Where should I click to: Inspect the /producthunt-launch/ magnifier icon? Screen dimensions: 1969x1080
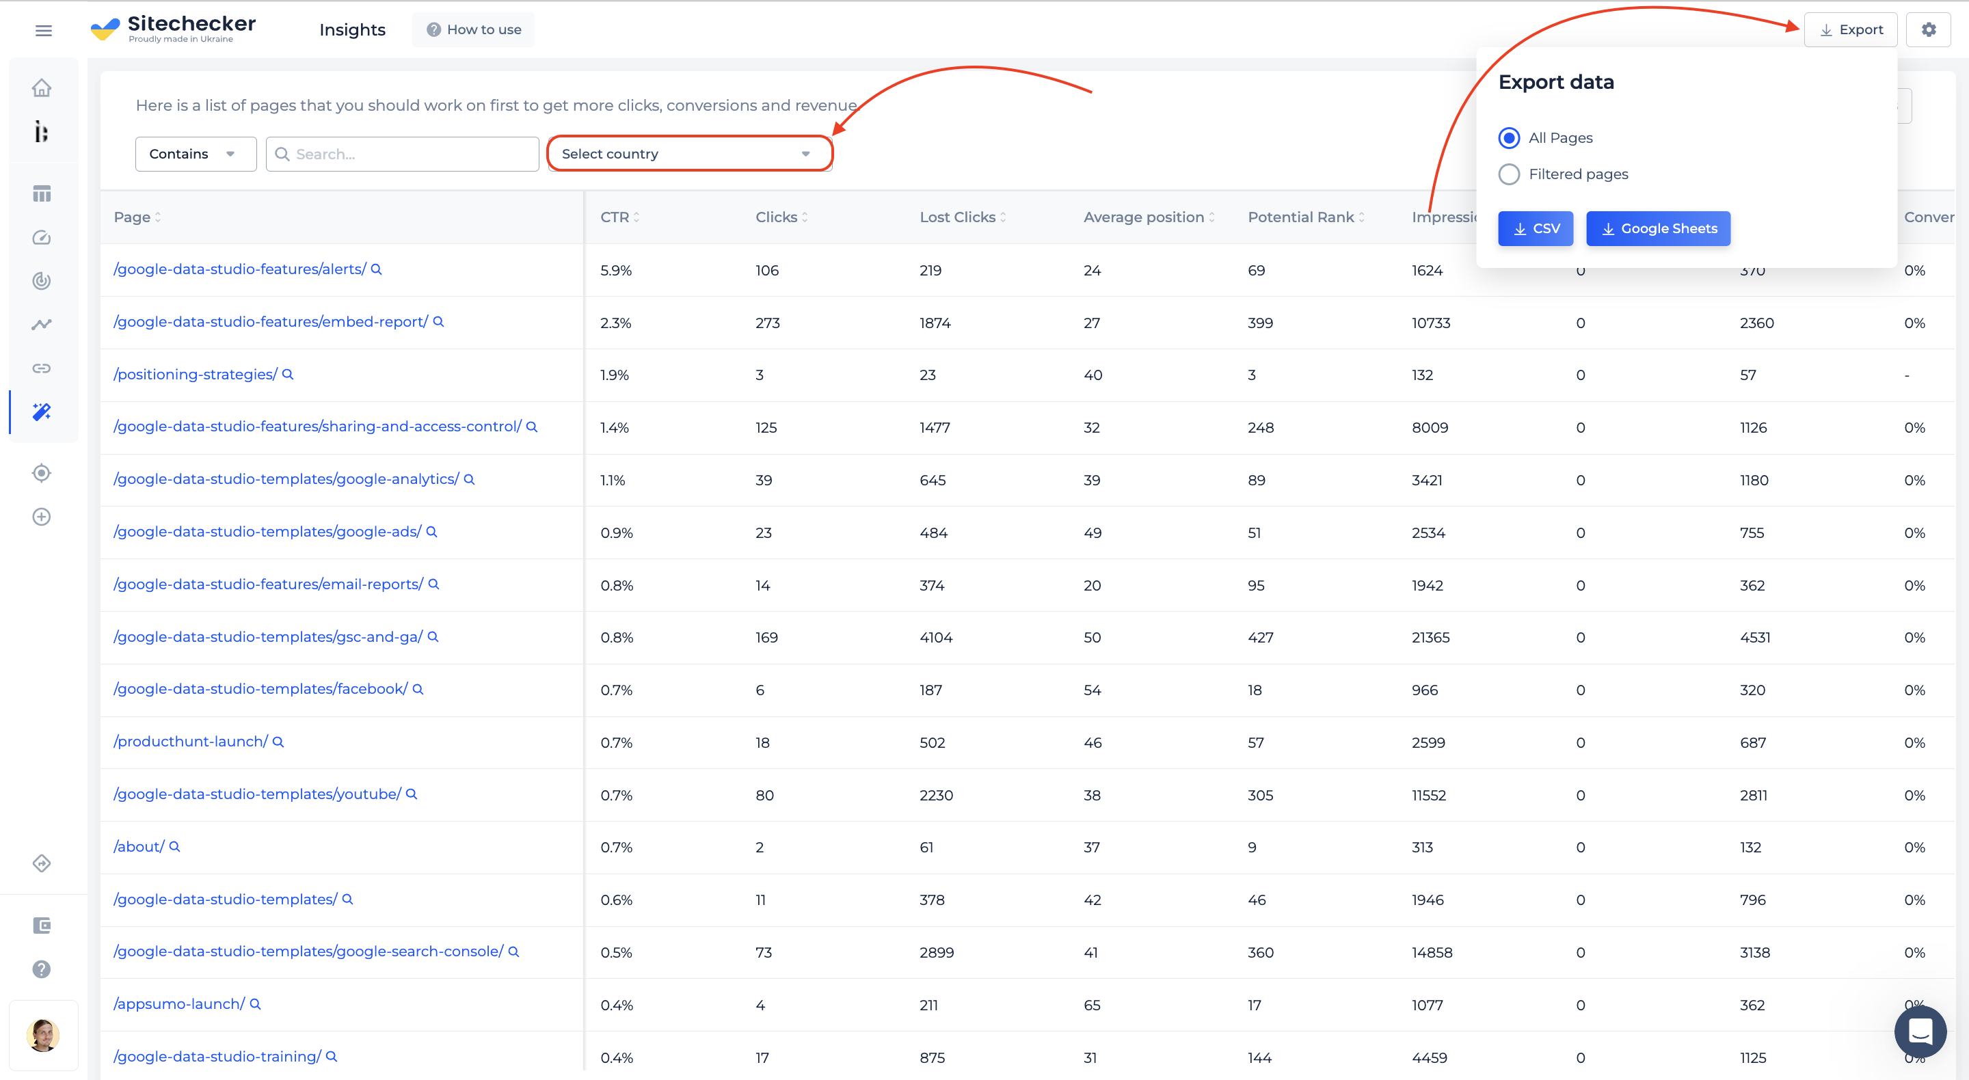tap(278, 742)
